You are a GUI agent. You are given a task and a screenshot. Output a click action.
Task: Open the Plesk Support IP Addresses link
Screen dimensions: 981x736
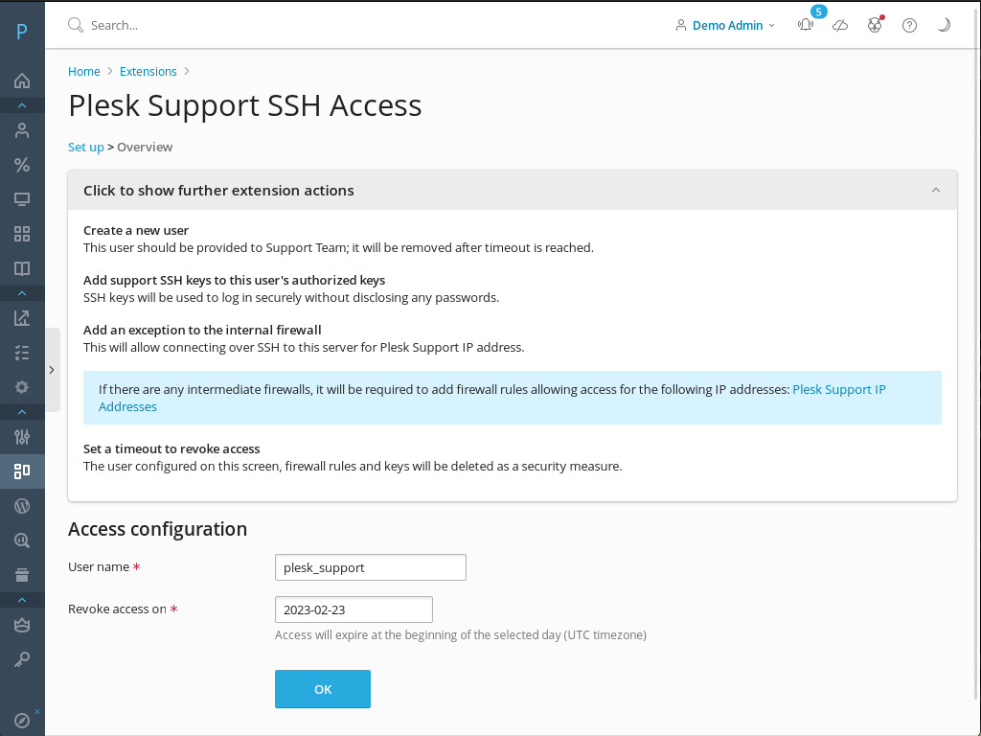839,389
